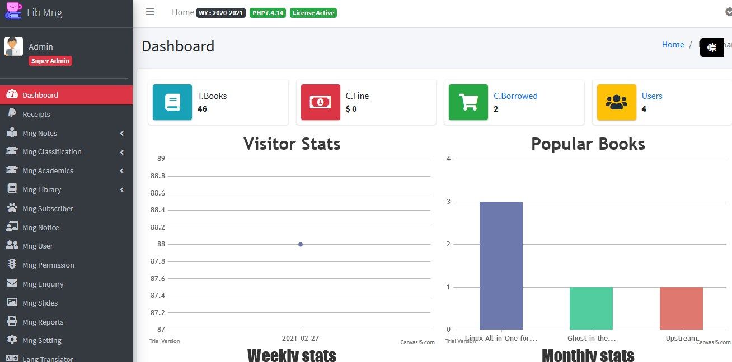Image resolution: width=732 pixels, height=362 pixels.
Task: Click the Mng Library book icon
Action: coord(12,189)
